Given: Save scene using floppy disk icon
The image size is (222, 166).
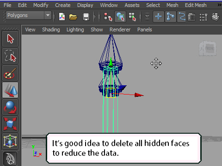Looking at the screenshot, I should 86,17.
